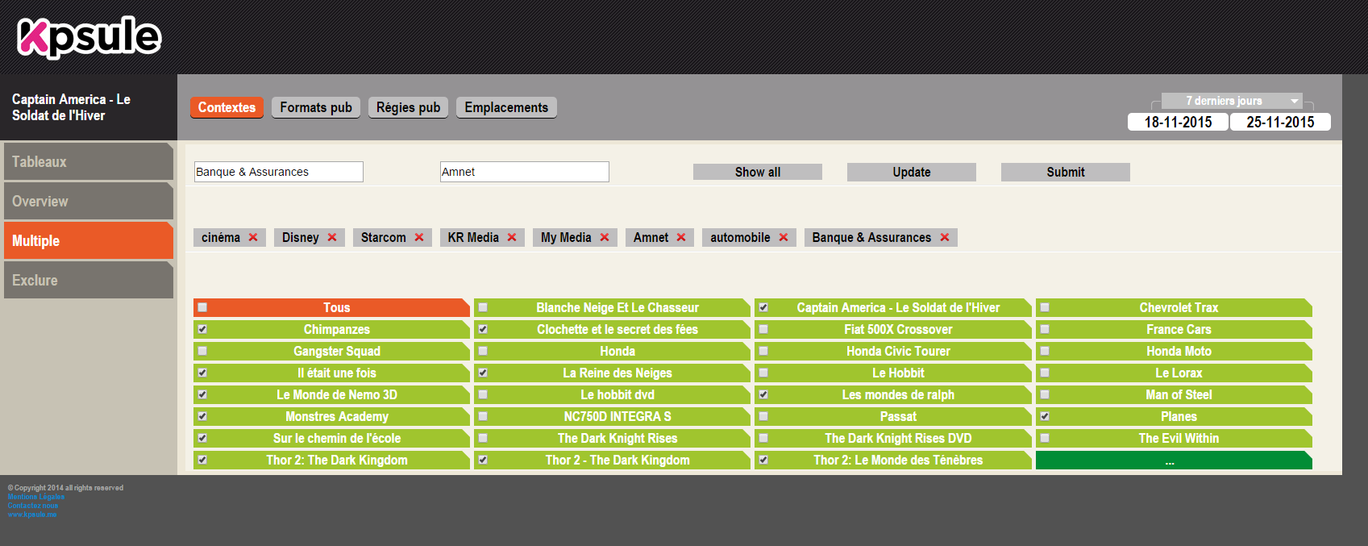Click the Amnet text input field
This screenshot has width=1368, height=546.
click(524, 172)
